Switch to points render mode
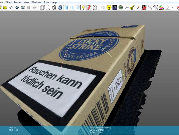Screen dimensions: 179x135 click(x=48, y=7)
